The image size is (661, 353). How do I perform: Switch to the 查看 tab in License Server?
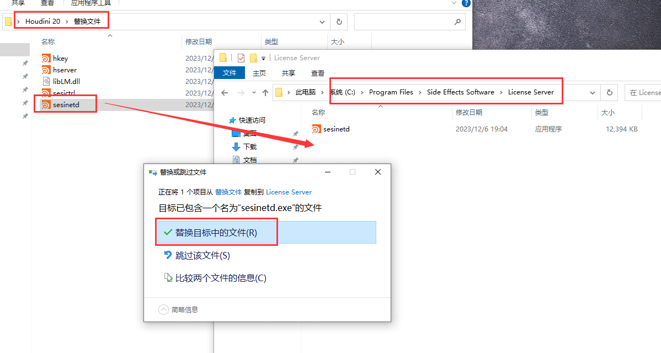(318, 73)
